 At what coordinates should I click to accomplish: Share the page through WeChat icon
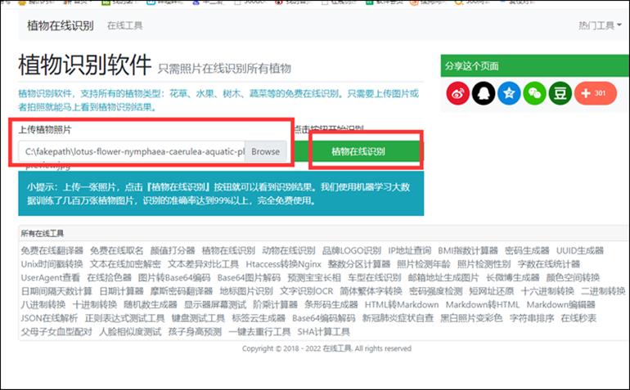click(x=534, y=93)
